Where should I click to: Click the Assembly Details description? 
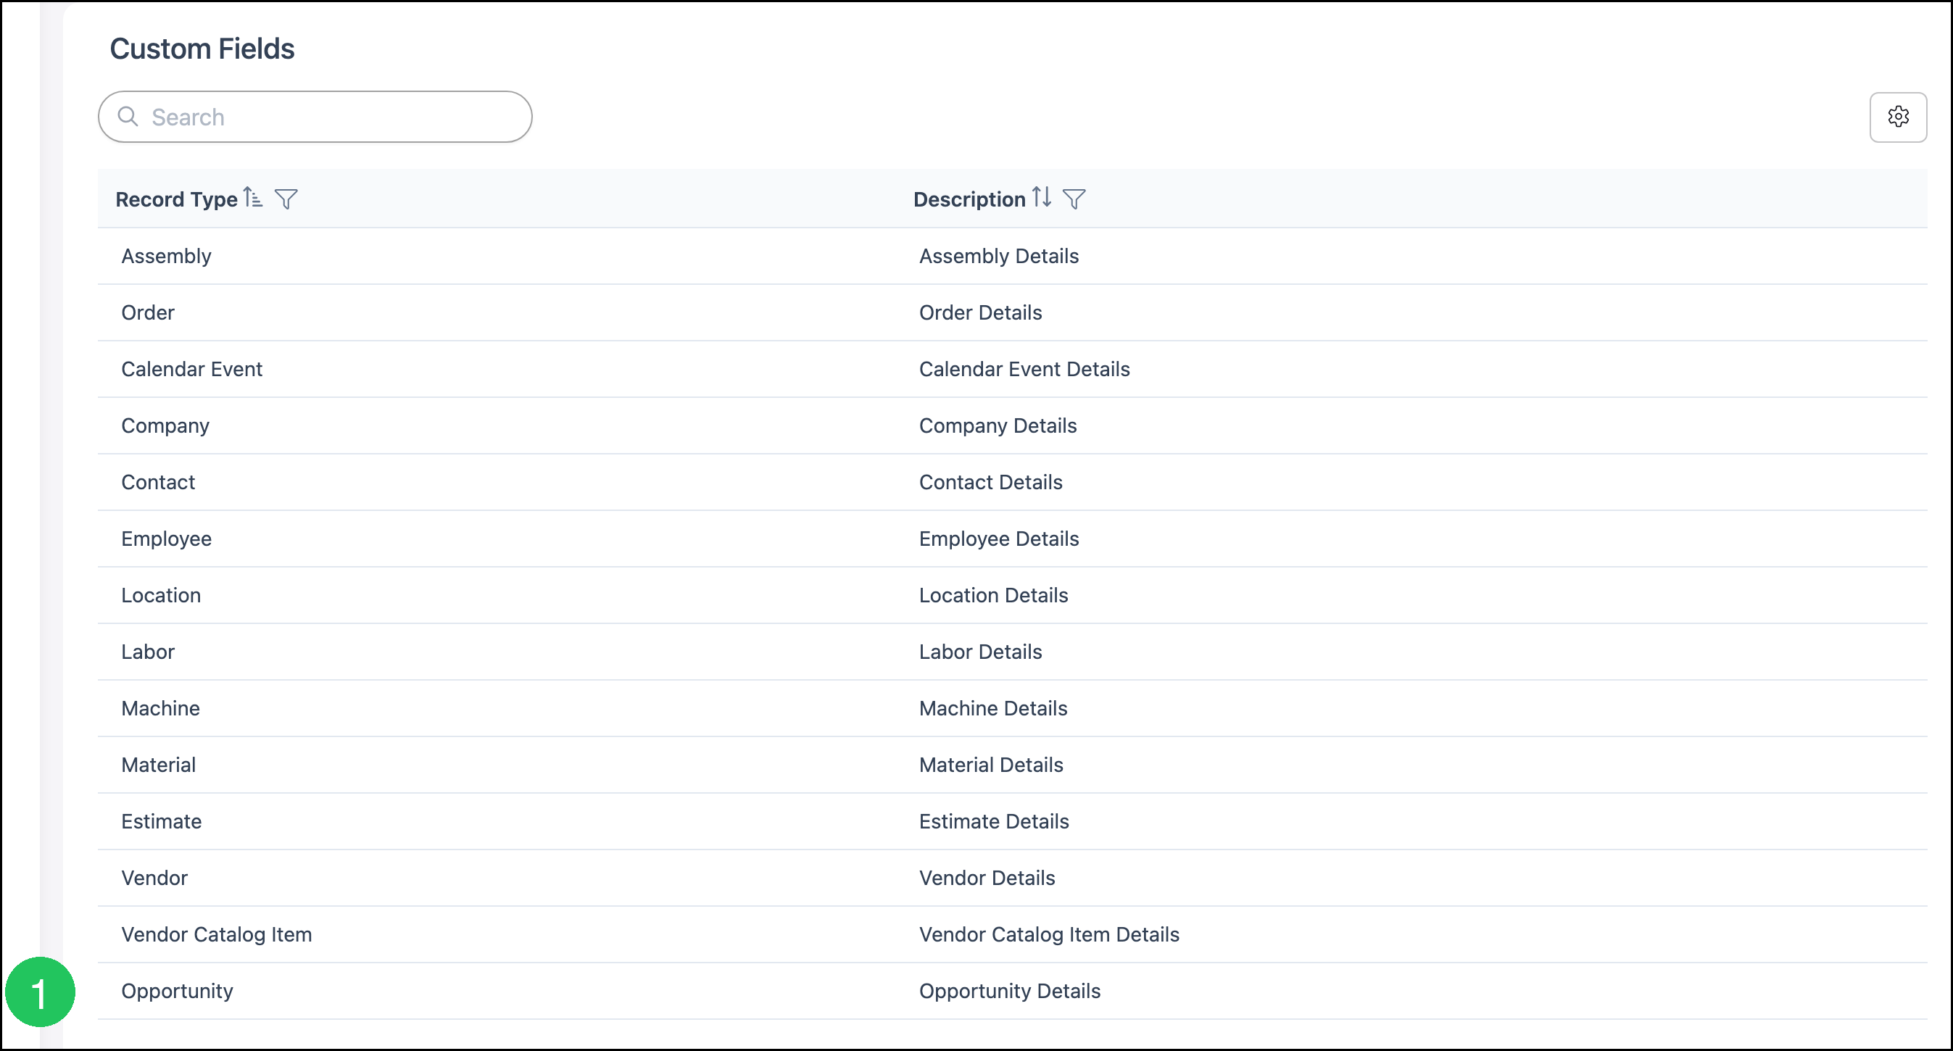point(998,257)
